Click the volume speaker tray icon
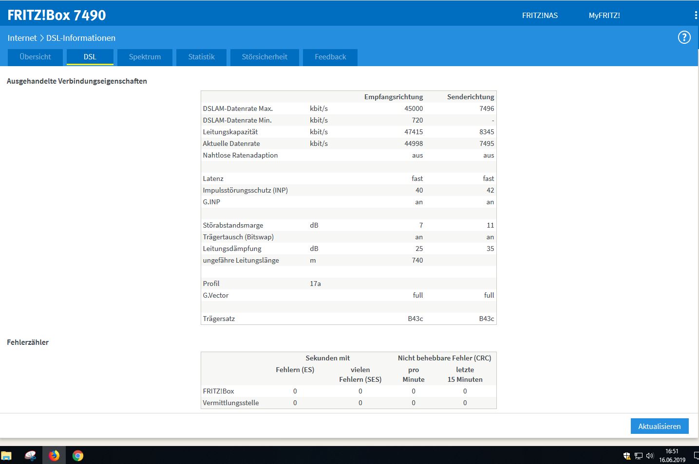699x464 pixels. 650,456
